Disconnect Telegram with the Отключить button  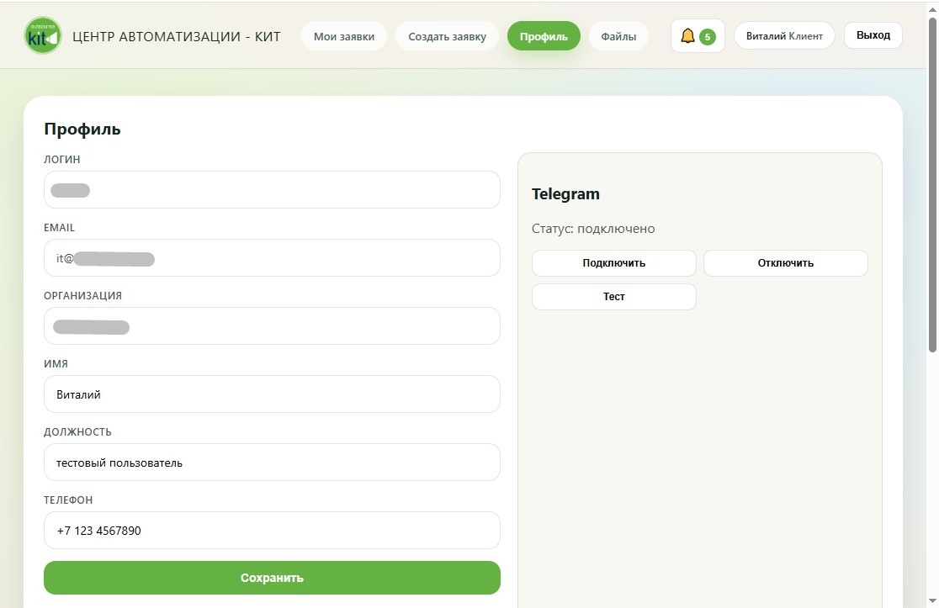[x=785, y=263]
